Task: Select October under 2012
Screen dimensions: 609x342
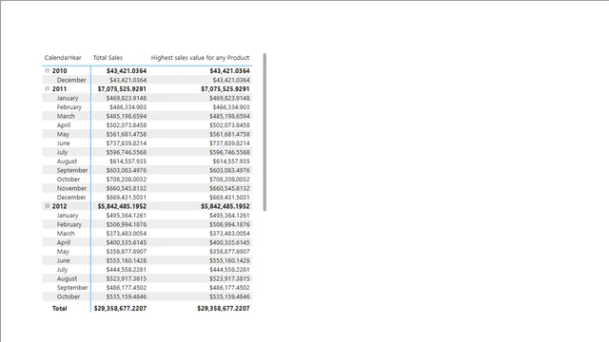Action: [69, 296]
